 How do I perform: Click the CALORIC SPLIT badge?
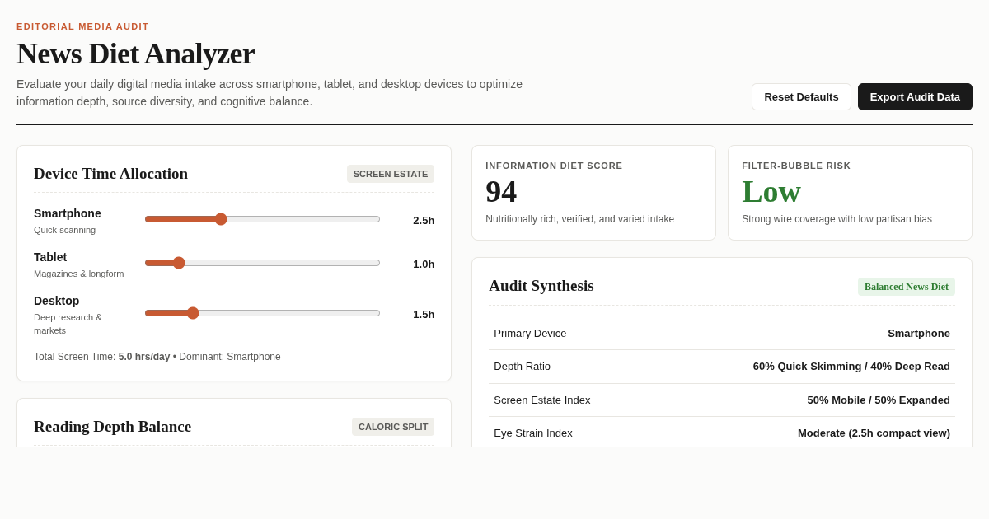[x=393, y=427]
